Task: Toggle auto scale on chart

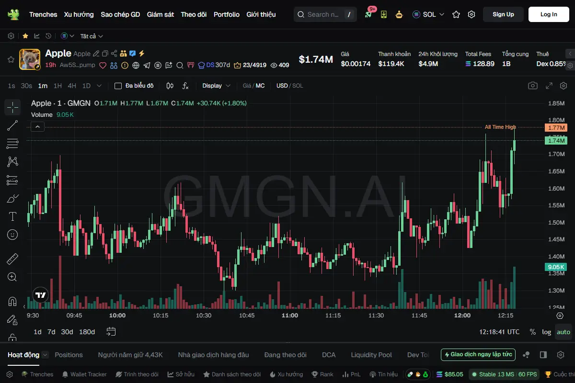Action: tap(563, 332)
